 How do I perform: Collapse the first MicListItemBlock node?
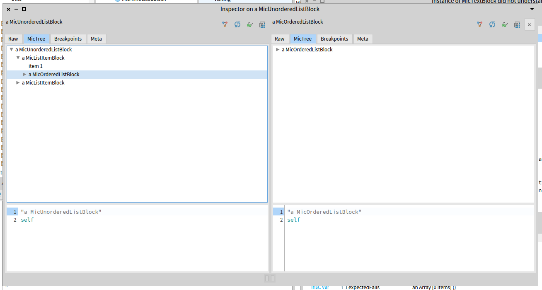coord(18,58)
